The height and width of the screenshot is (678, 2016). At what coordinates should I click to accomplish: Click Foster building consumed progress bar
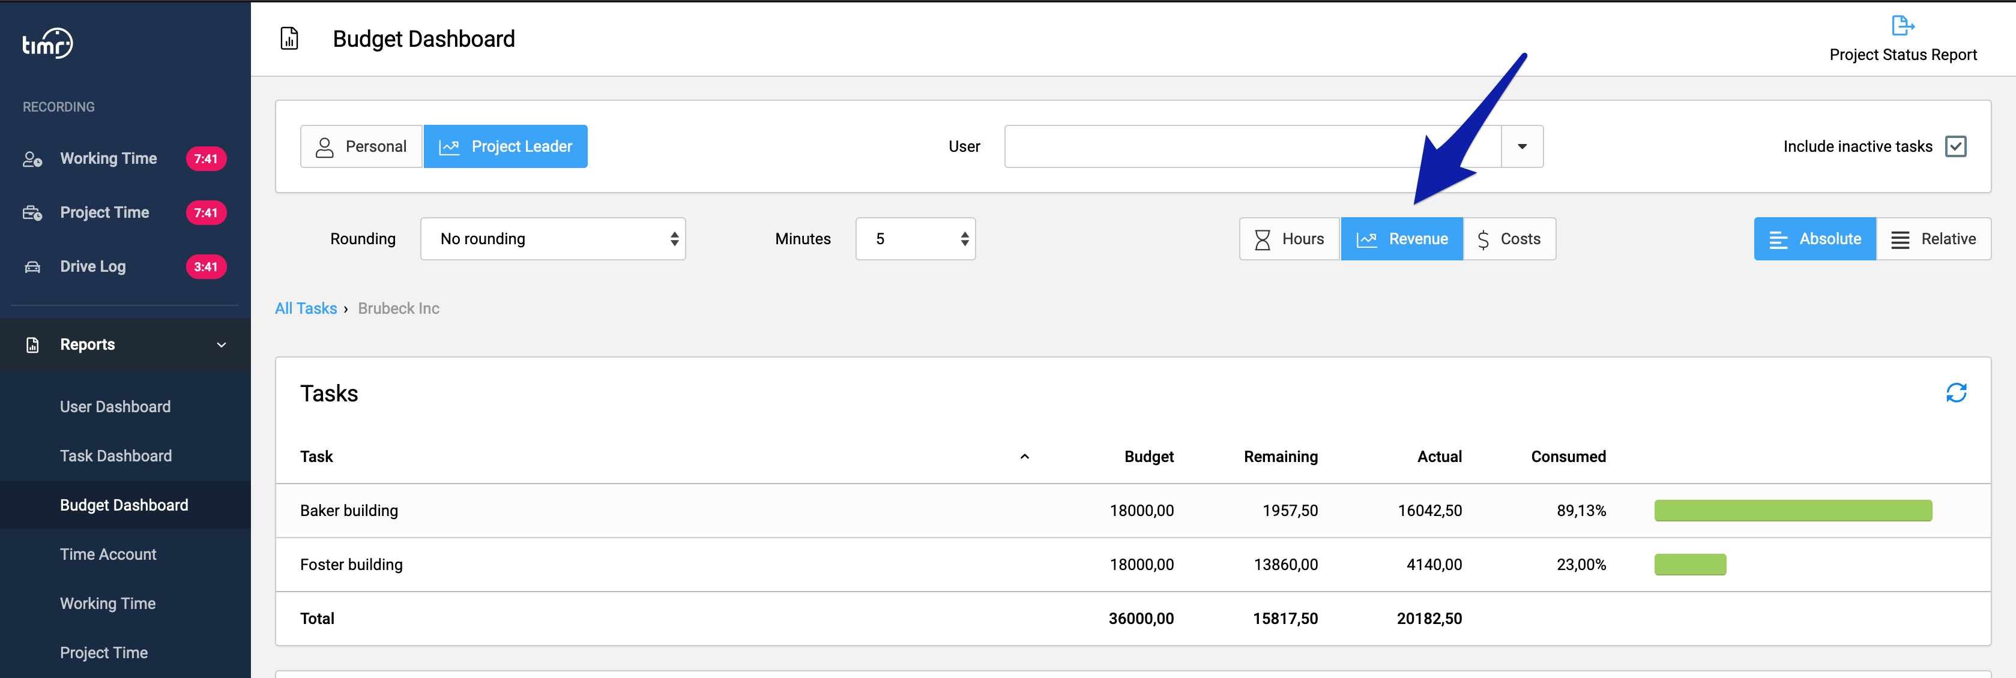point(1691,565)
